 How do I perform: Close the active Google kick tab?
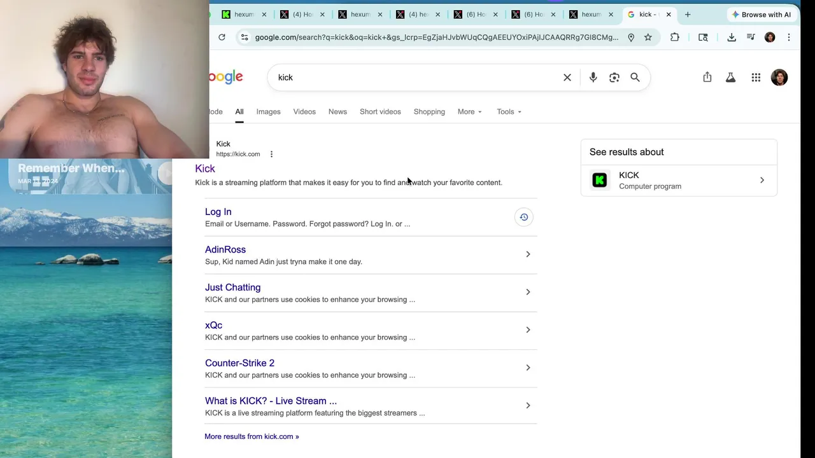pos(669,14)
